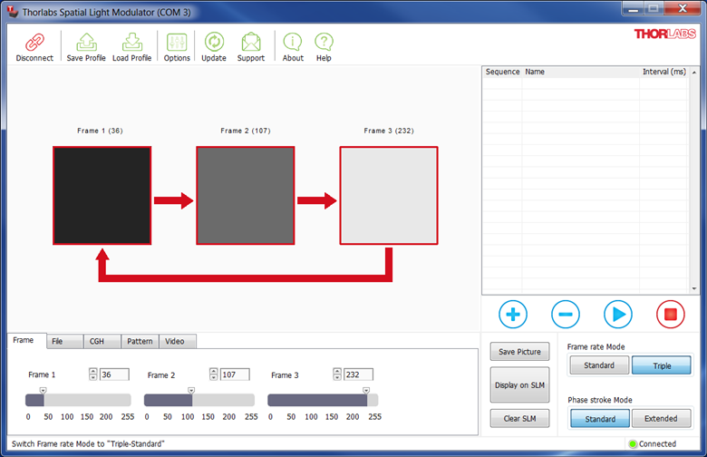Set Frame rate Mode to Standard
This screenshot has height=457, width=707.
click(599, 365)
